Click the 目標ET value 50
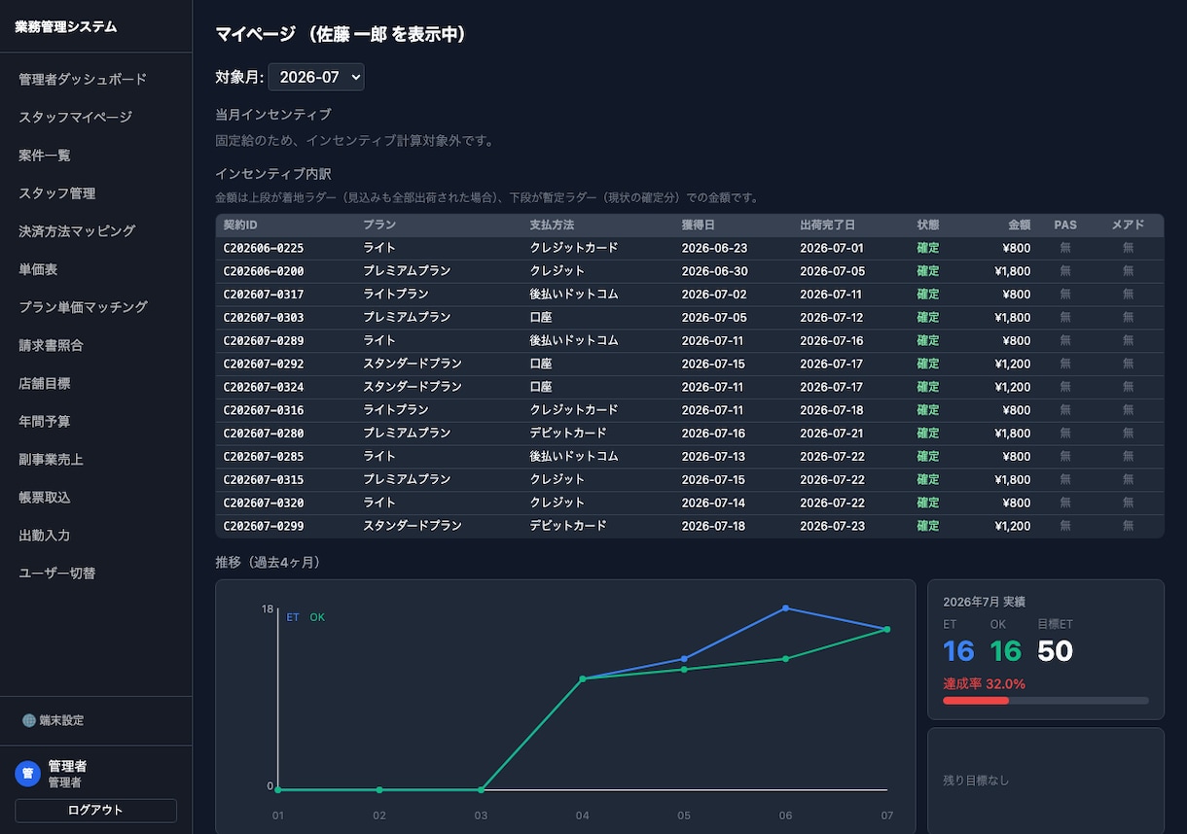This screenshot has width=1187, height=834. click(1055, 651)
